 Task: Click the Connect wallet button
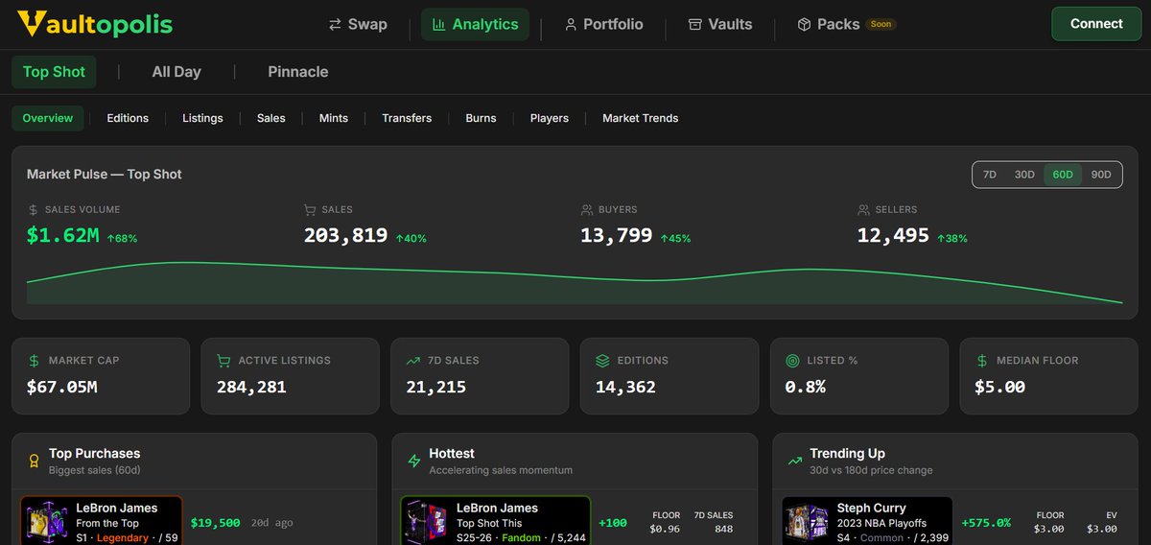(1096, 24)
